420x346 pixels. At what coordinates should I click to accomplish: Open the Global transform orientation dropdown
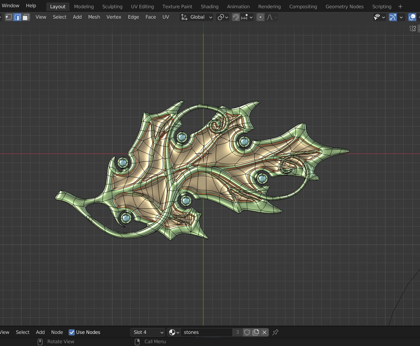tap(197, 17)
